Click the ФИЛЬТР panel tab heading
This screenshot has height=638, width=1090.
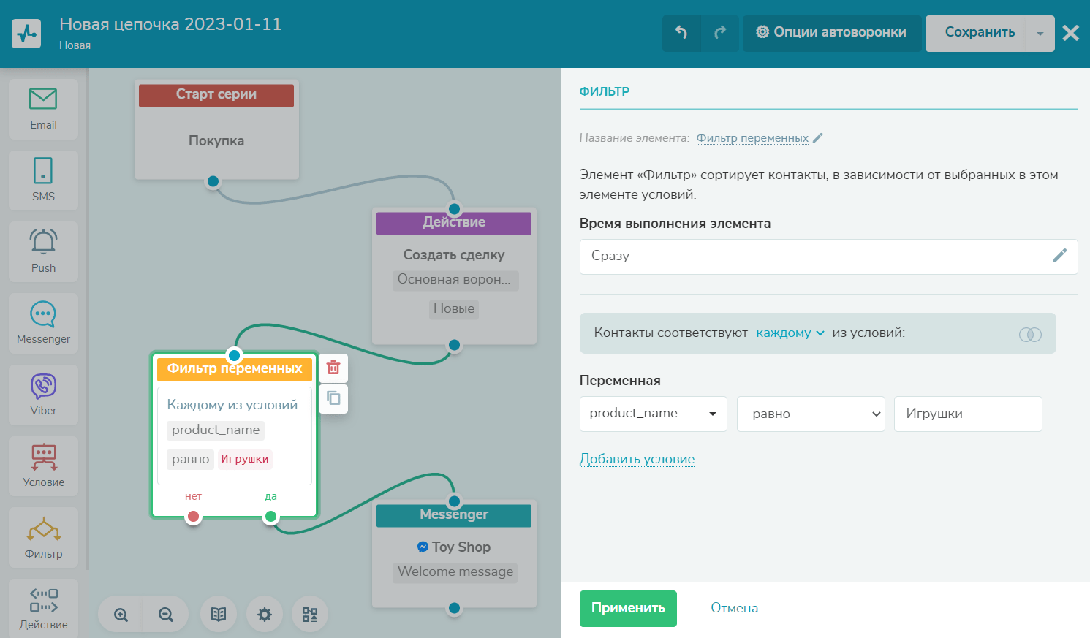pos(605,91)
